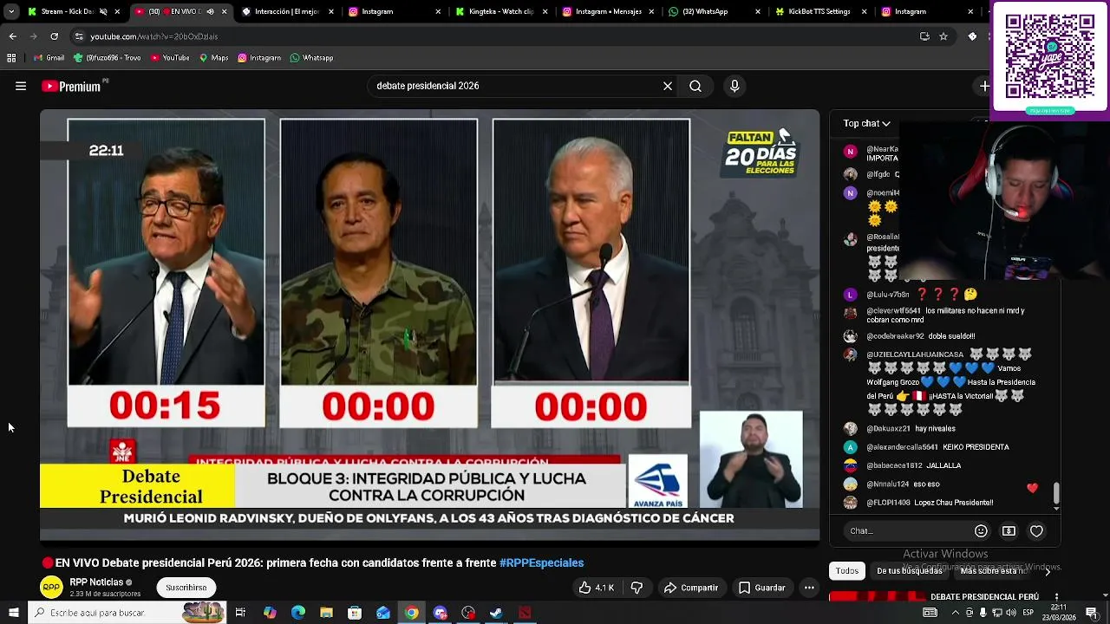Open Steam from the taskbar

tap(496, 613)
